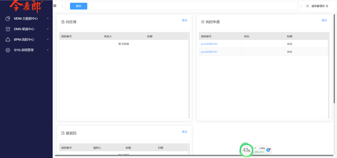
Task: Click the 今麦郎 logo in the sidebar
Action: 26,6
